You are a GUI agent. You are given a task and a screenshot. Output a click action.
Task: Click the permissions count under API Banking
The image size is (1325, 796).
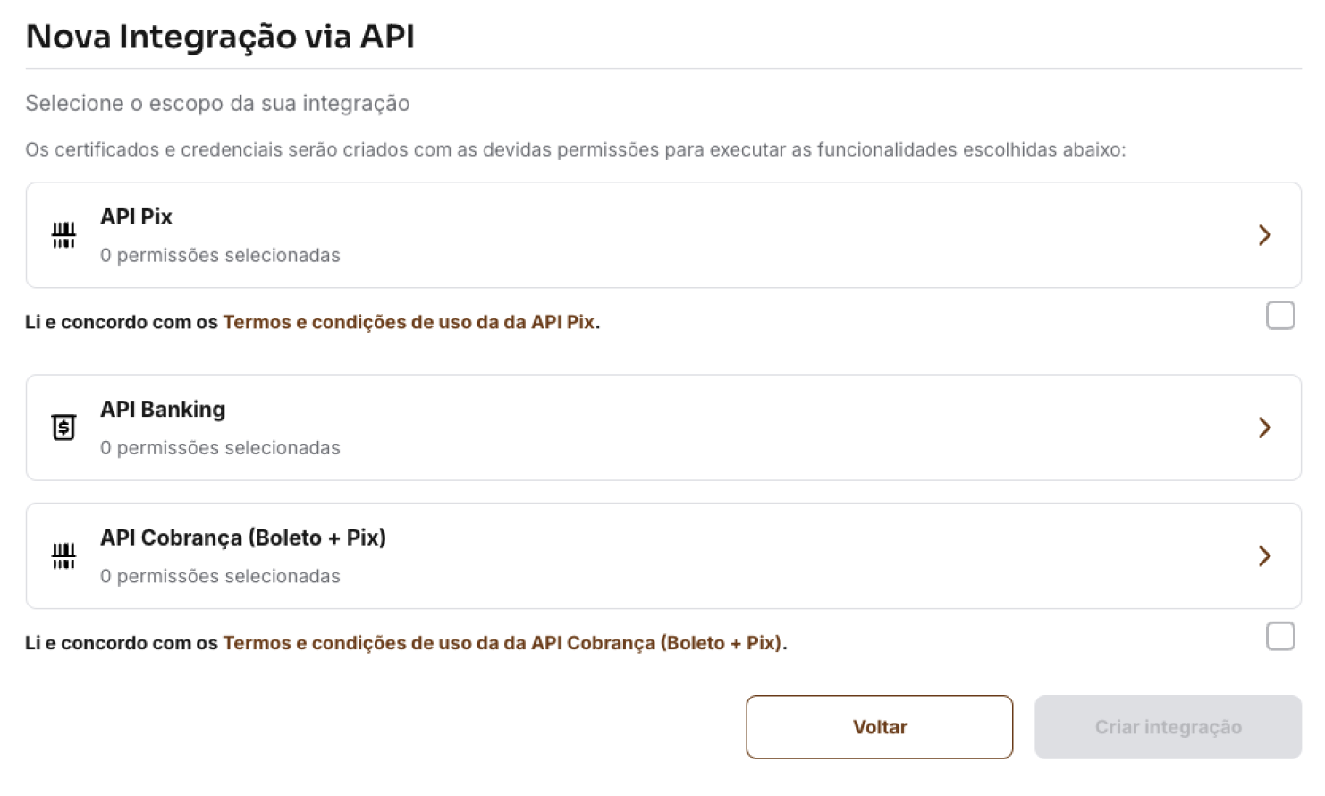(x=220, y=448)
